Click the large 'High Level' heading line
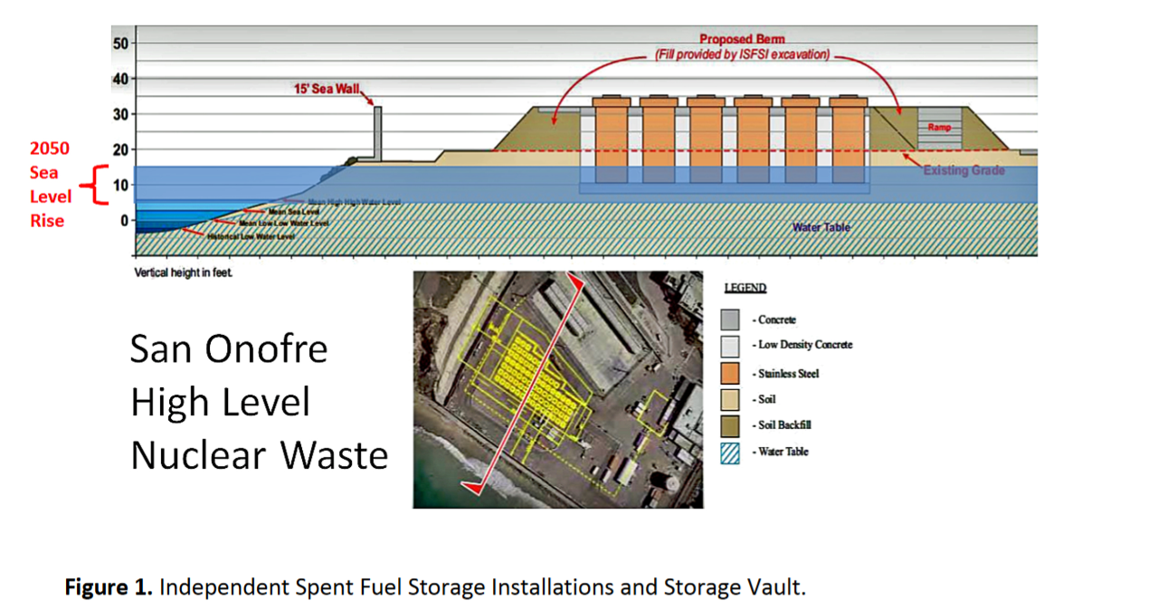Screen dimensions: 1157x610 tap(221, 403)
